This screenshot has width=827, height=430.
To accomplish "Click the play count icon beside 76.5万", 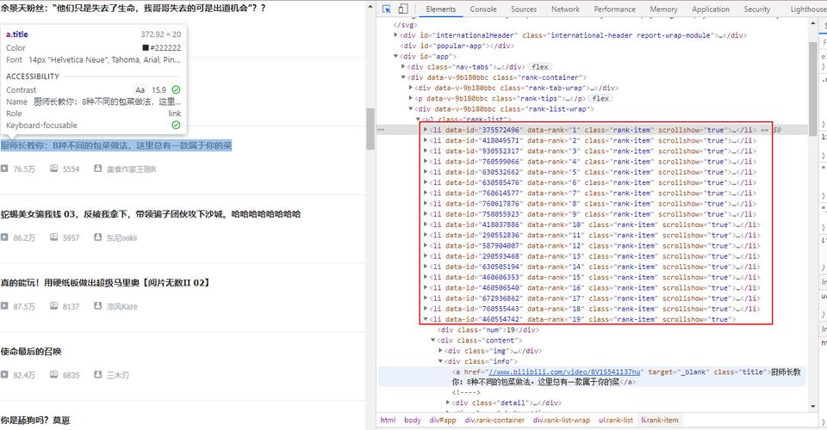I will coord(4,169).
